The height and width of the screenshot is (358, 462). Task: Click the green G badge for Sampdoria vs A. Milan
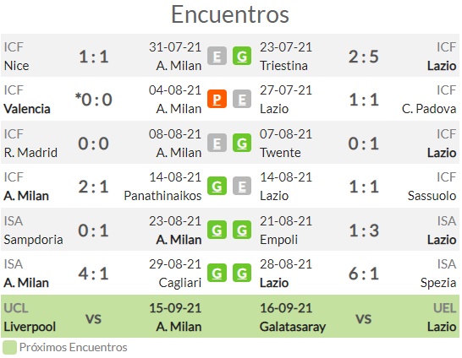tap(217, 230)
